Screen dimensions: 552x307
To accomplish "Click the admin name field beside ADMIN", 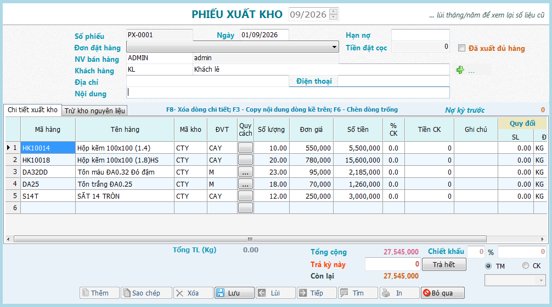I will tap(266, 57).
